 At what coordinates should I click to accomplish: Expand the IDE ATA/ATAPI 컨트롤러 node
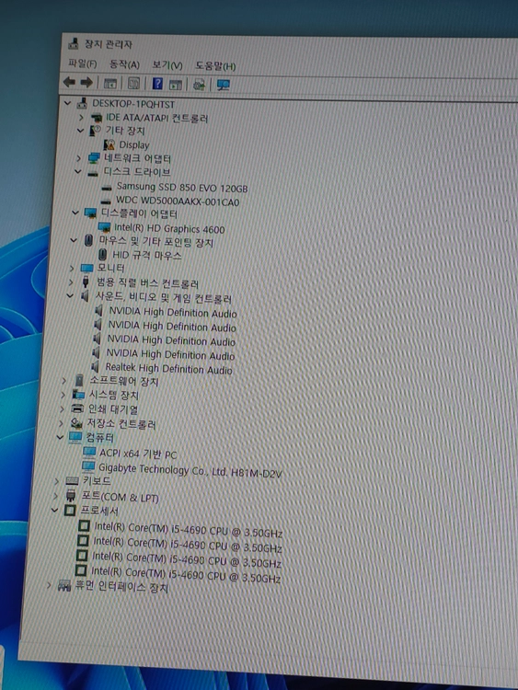81,118
